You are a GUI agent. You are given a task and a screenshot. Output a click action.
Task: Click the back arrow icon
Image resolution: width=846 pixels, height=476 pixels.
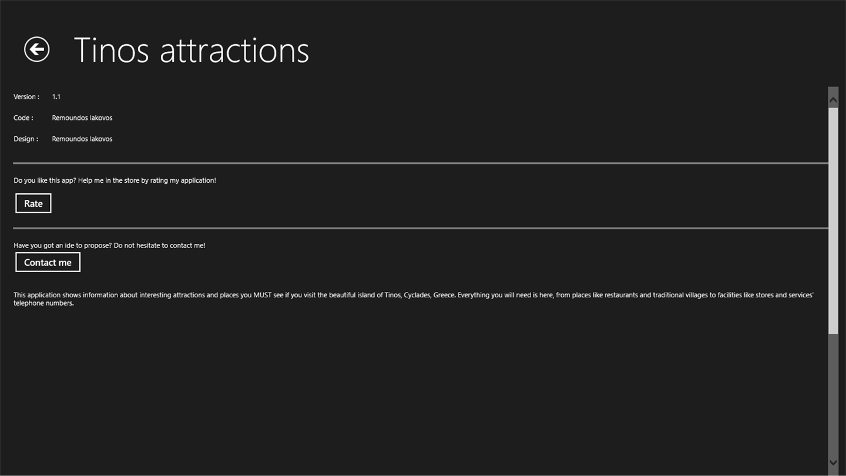coord(36,49)
